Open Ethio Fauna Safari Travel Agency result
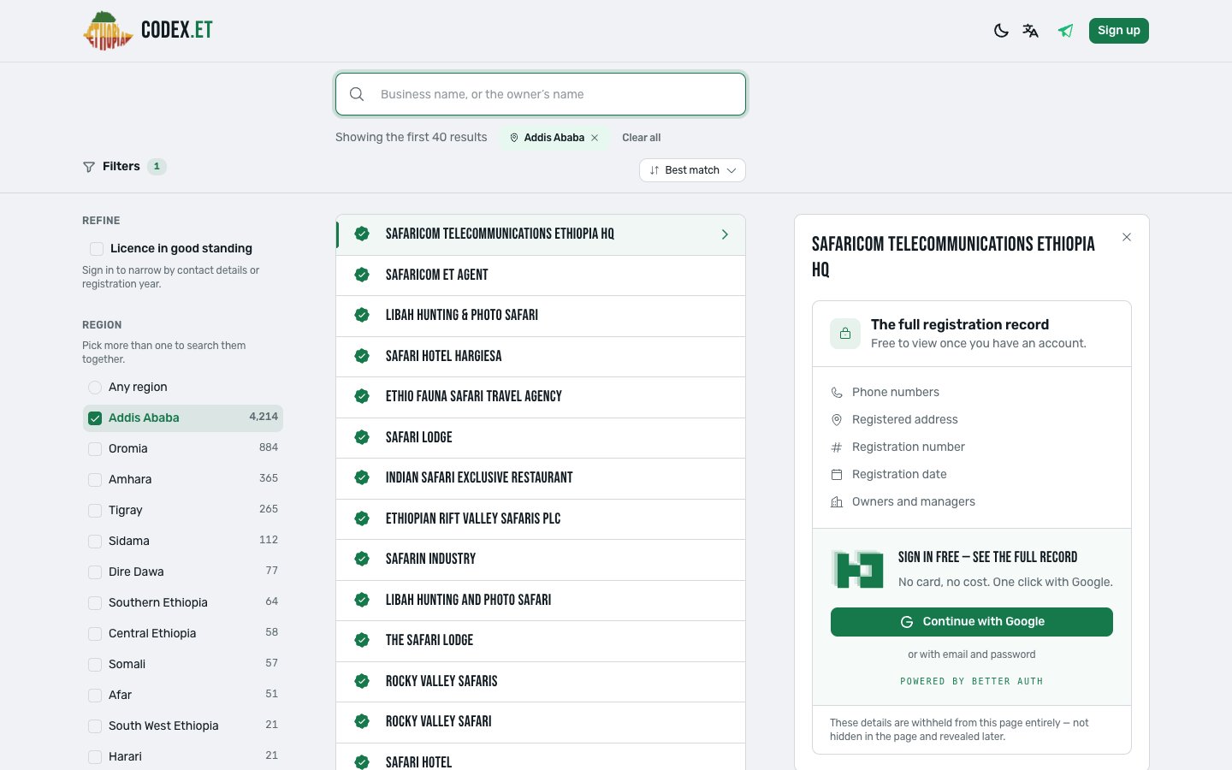1232x770 pixels. pyautogui.click(x=541, y=397)
